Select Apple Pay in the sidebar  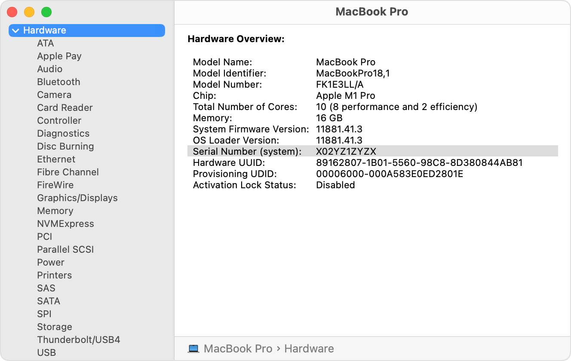(x=59, y=56)
